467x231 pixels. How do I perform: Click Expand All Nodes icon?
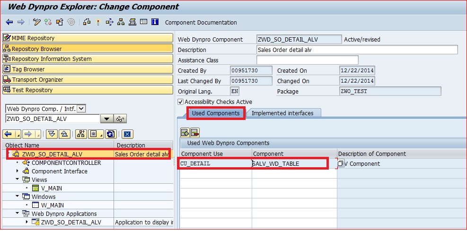(x=52, y=134)
